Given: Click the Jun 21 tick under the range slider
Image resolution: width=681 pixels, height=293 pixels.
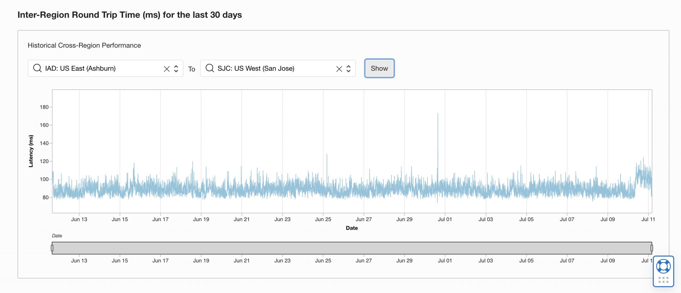Looking at the screenshot, I should click(x=242, y=261).
